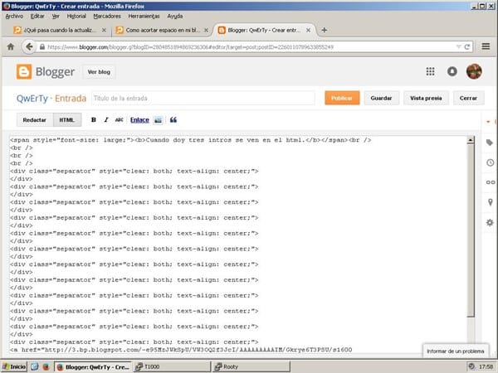Click the orange Publicar button
Screen dimensions: 498x373
(342, 97)
